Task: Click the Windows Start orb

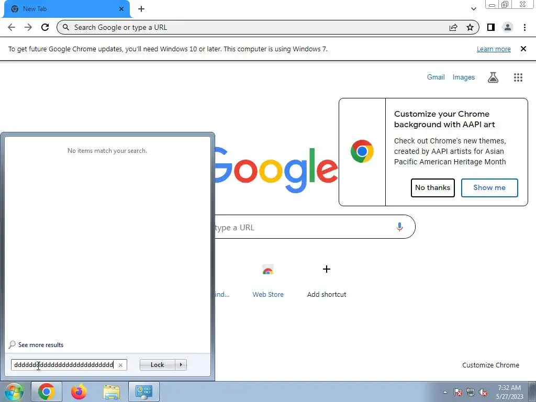Action: point(14,392)
